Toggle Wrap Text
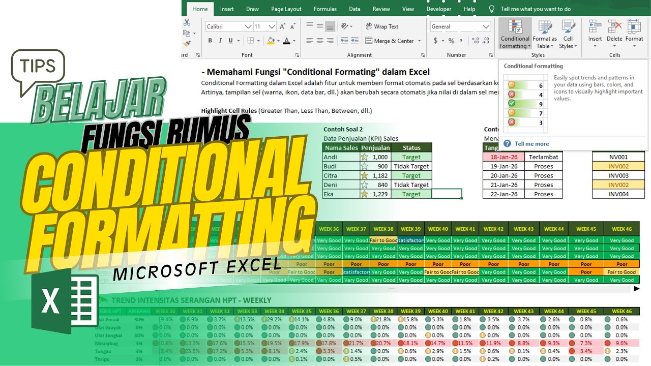The width and height of the screenshot is (651, 366). click(x=381, y=26)
